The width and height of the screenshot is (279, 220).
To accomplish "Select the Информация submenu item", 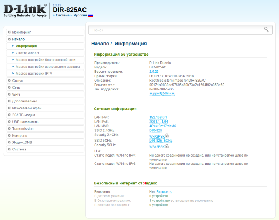I will (x=45, y=46).
